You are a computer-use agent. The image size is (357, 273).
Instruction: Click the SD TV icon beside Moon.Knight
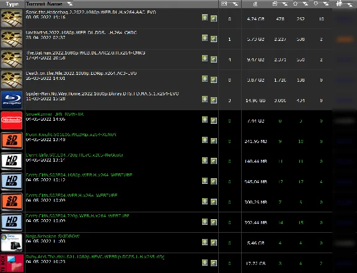tap(12, 141)
